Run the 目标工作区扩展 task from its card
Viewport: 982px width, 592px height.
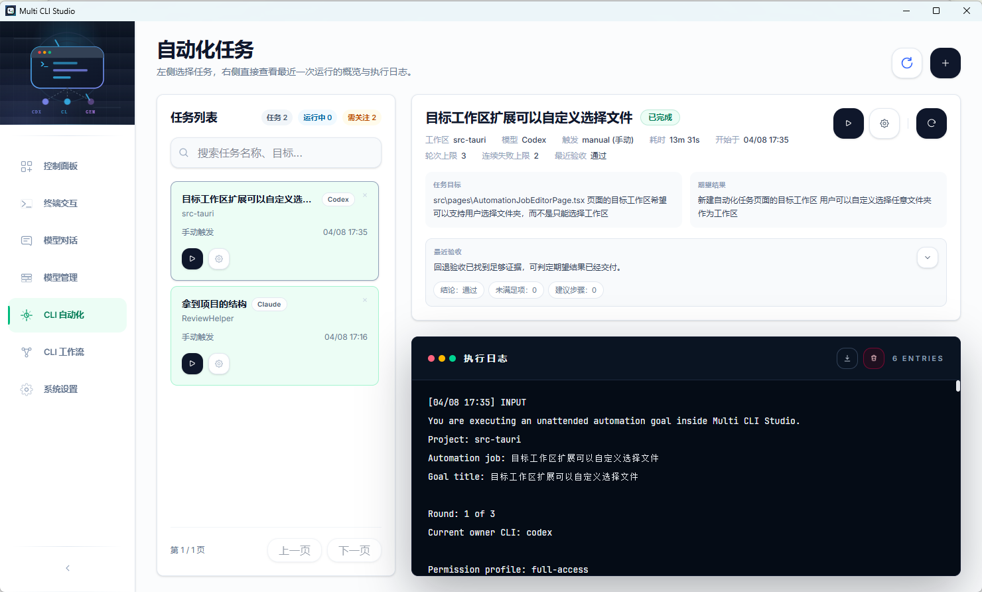click(x=192, y=259)
